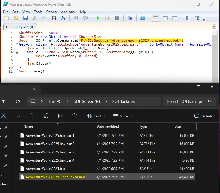
Task: Click the Explorer Paste icon
Action: point(32,116)
